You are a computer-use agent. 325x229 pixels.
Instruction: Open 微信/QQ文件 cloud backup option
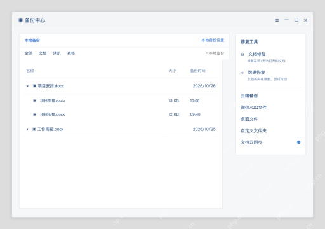[x=253, y=108]
